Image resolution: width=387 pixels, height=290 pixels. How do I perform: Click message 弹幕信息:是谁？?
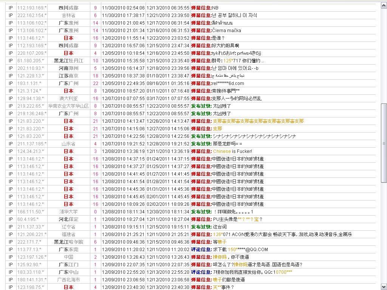pos(208,38)
